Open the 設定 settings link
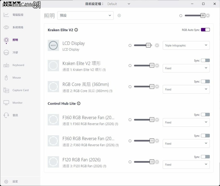220x186 pixels. [x=15, y=181]
